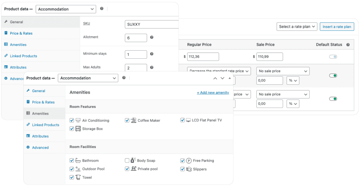Click the Insert a rate plan button

point(336,27)
